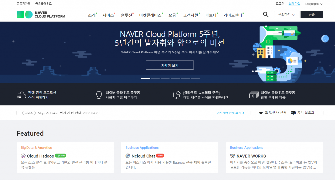The height and width of the screenshot is (180, 335).
Task: Click the 자세히 보기 banner button
Action: pos(170,65)
